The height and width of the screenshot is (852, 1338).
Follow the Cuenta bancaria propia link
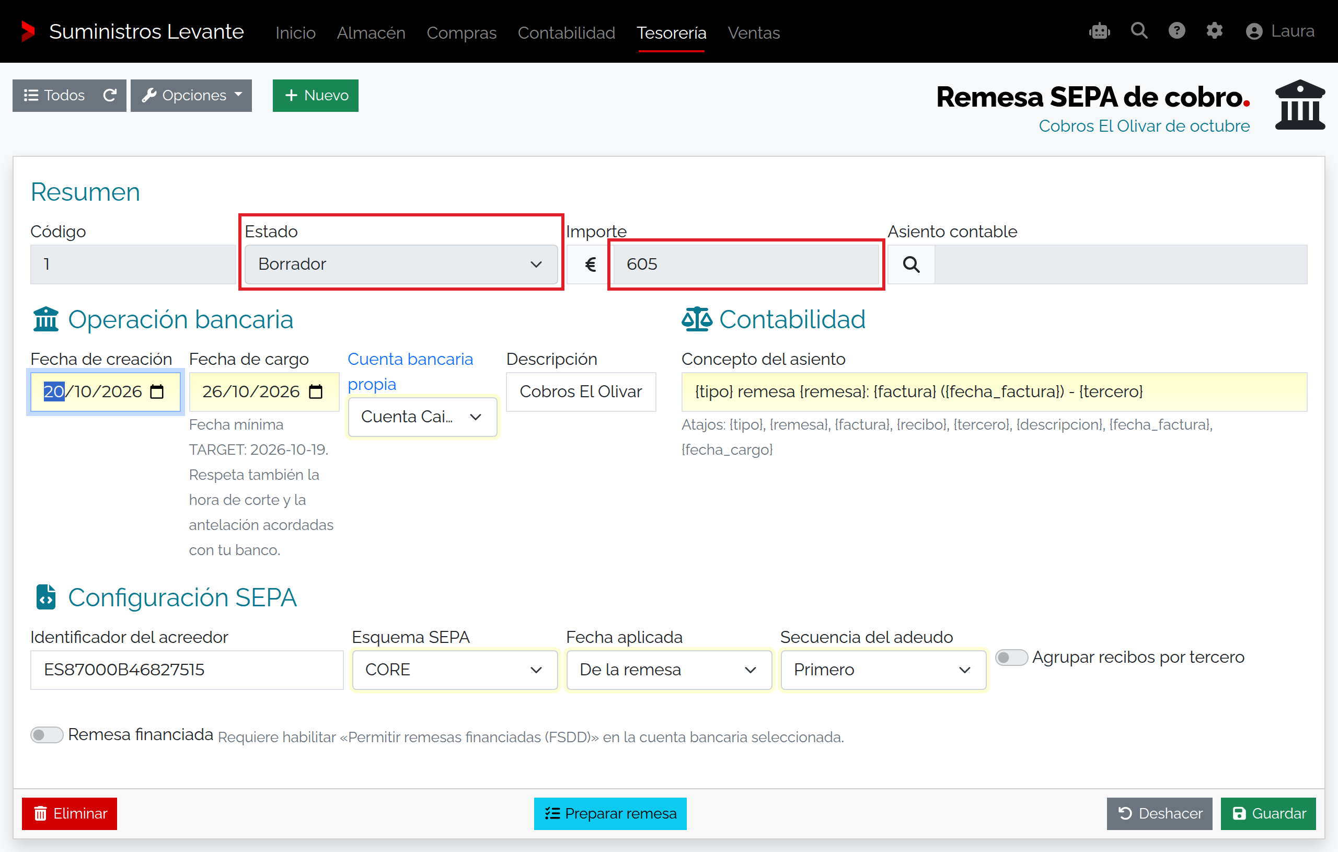point(410,371)
